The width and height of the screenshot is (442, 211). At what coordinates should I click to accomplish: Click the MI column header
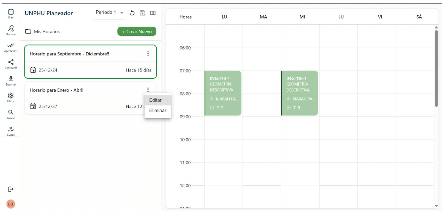point(302,17)
